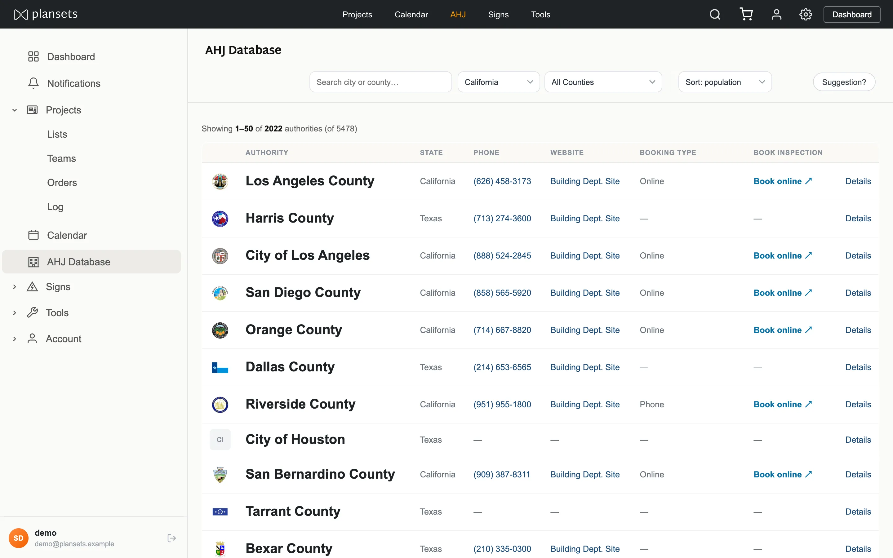Click the plansets logo
This screenshot has width=893, height=558.
pos(46,14)
